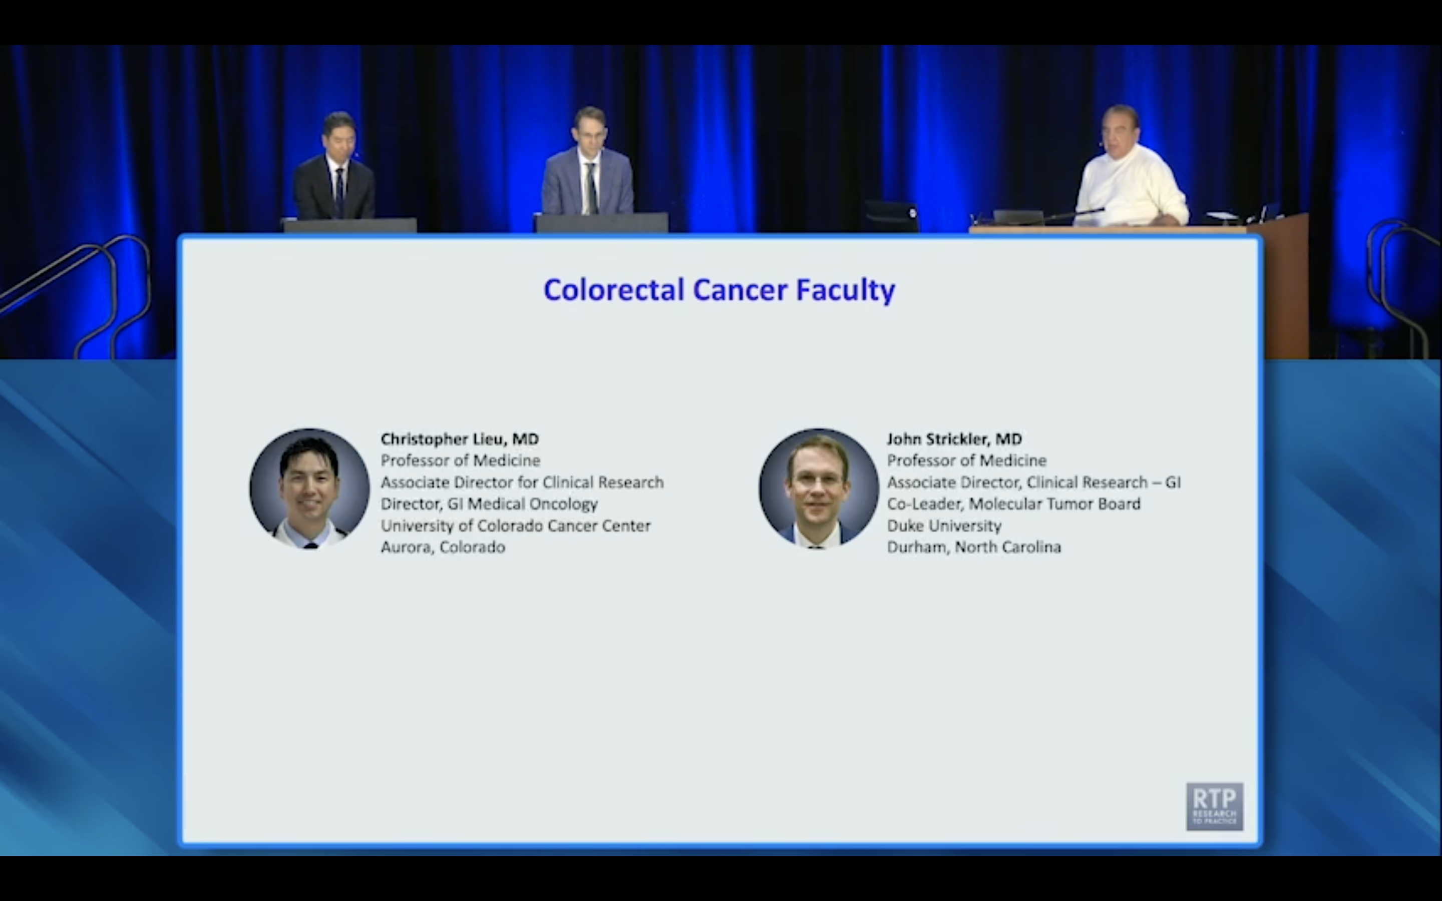1442x901 pixels.
Task: Click the 'Colorectal Cancer Faculty' slide title
Action: 719,290
